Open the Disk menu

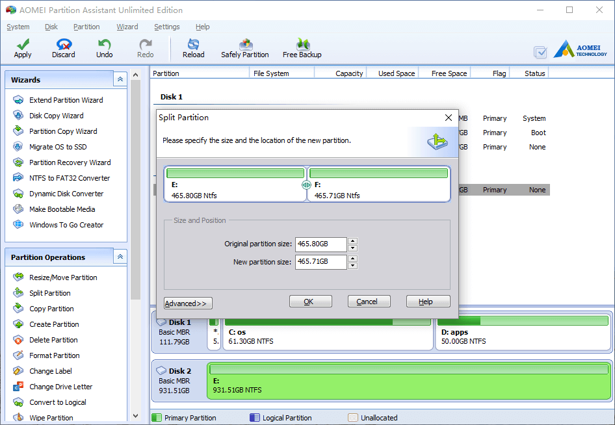(x=51, y=27)
